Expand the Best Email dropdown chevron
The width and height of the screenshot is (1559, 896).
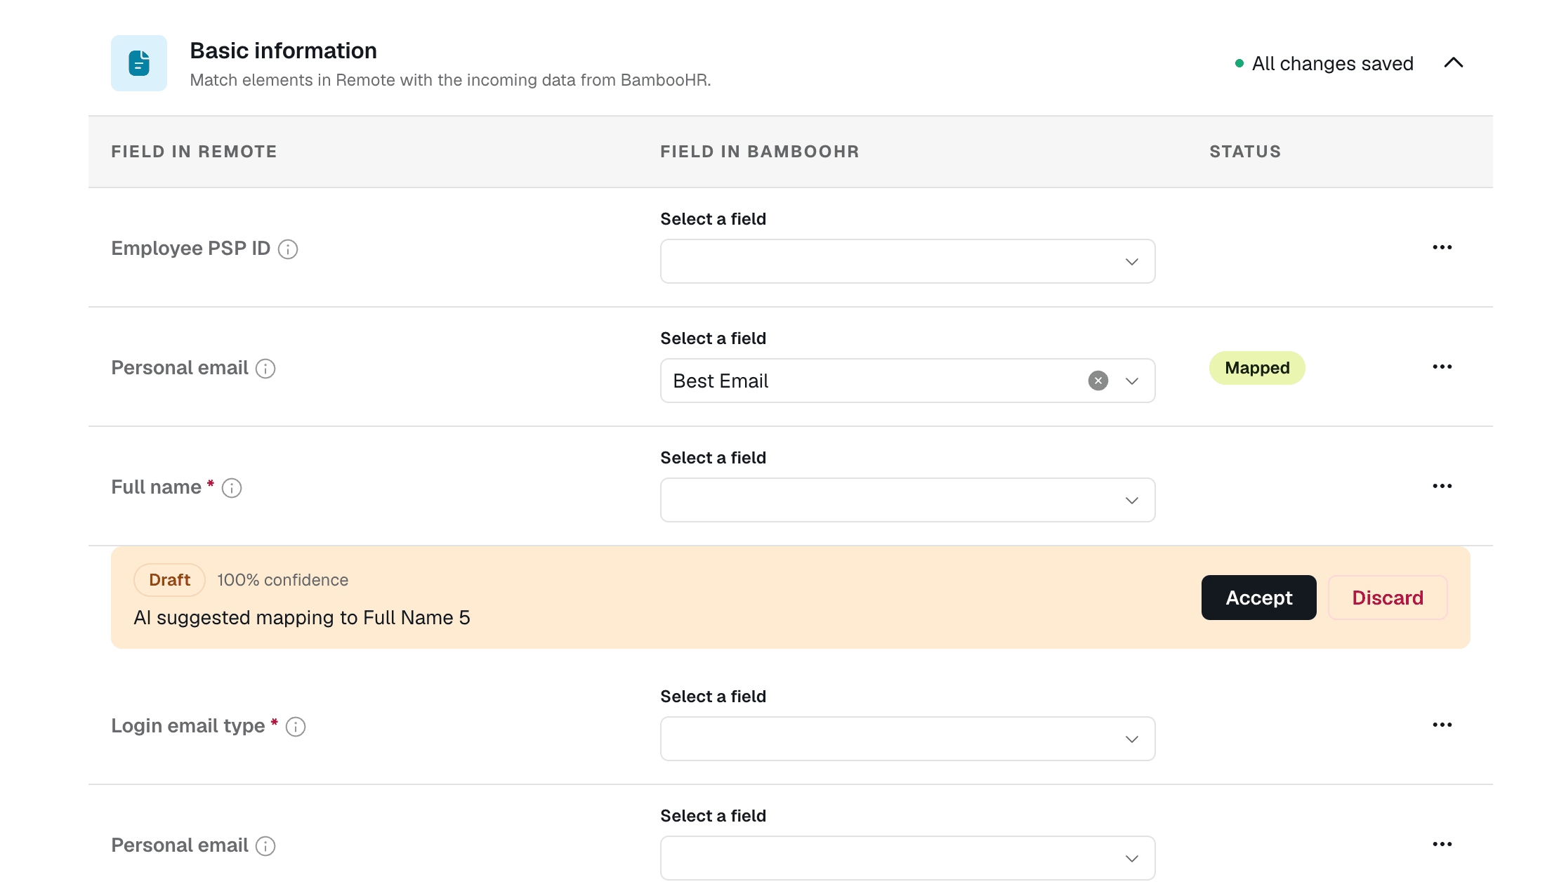point(1132,381)
